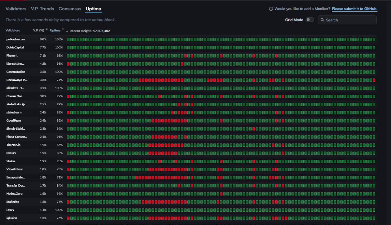Select validator polkachu.com
This screenshot has height=225, width=391.
click(x=16, y=39)
